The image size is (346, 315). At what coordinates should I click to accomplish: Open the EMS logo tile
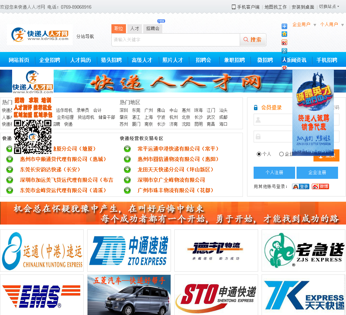[x=42, y=295]
